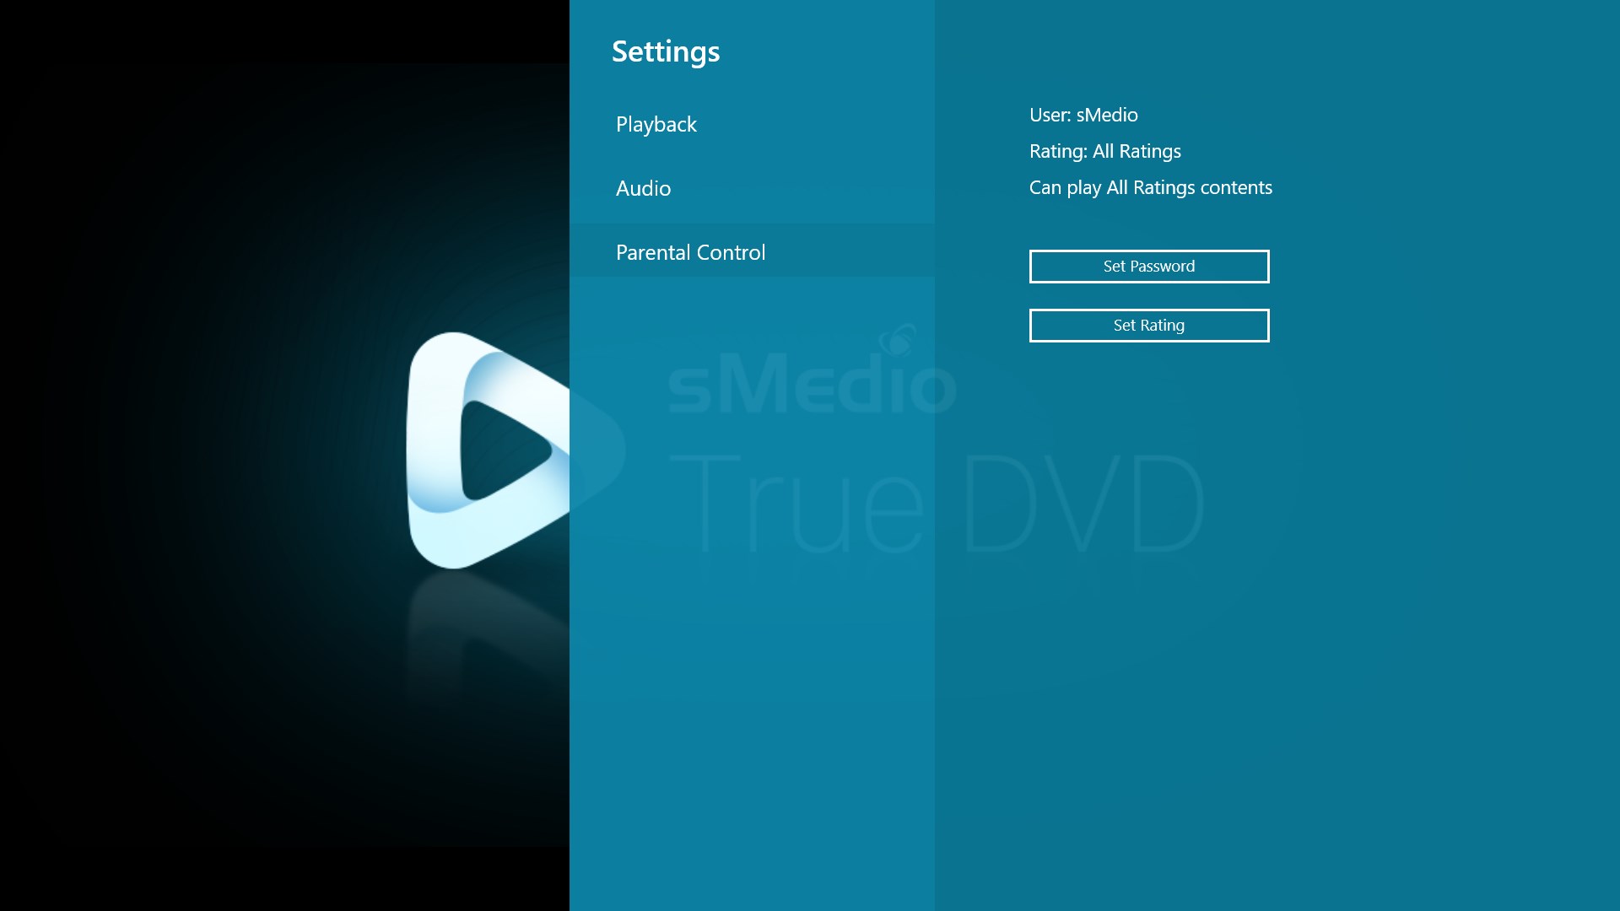Image resolution: width=1620 pixels, height=911 pixels.
Task: Click the User: sMedio label
Action: (x=1083, y=115)
